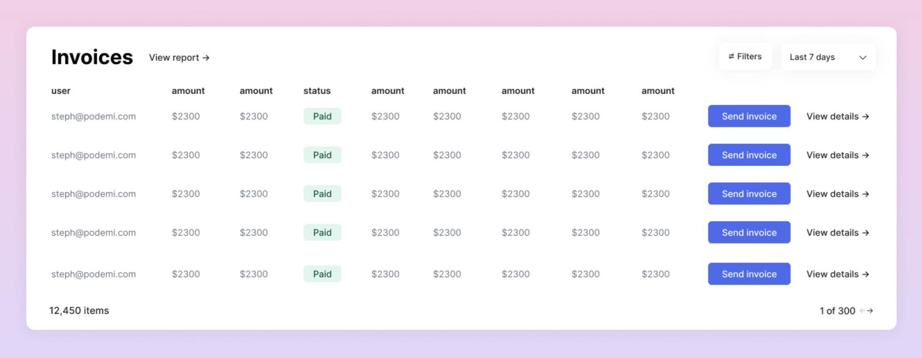Open View details for the second invoice
The width and height of the screenshot is (922, 358).
click(x=837, y=155)
